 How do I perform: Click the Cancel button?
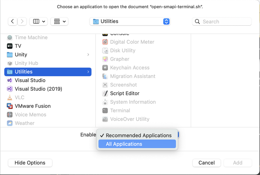[207, 163]
